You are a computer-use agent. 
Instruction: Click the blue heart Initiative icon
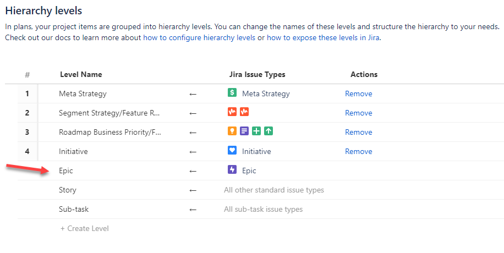[x=232, y=151]
